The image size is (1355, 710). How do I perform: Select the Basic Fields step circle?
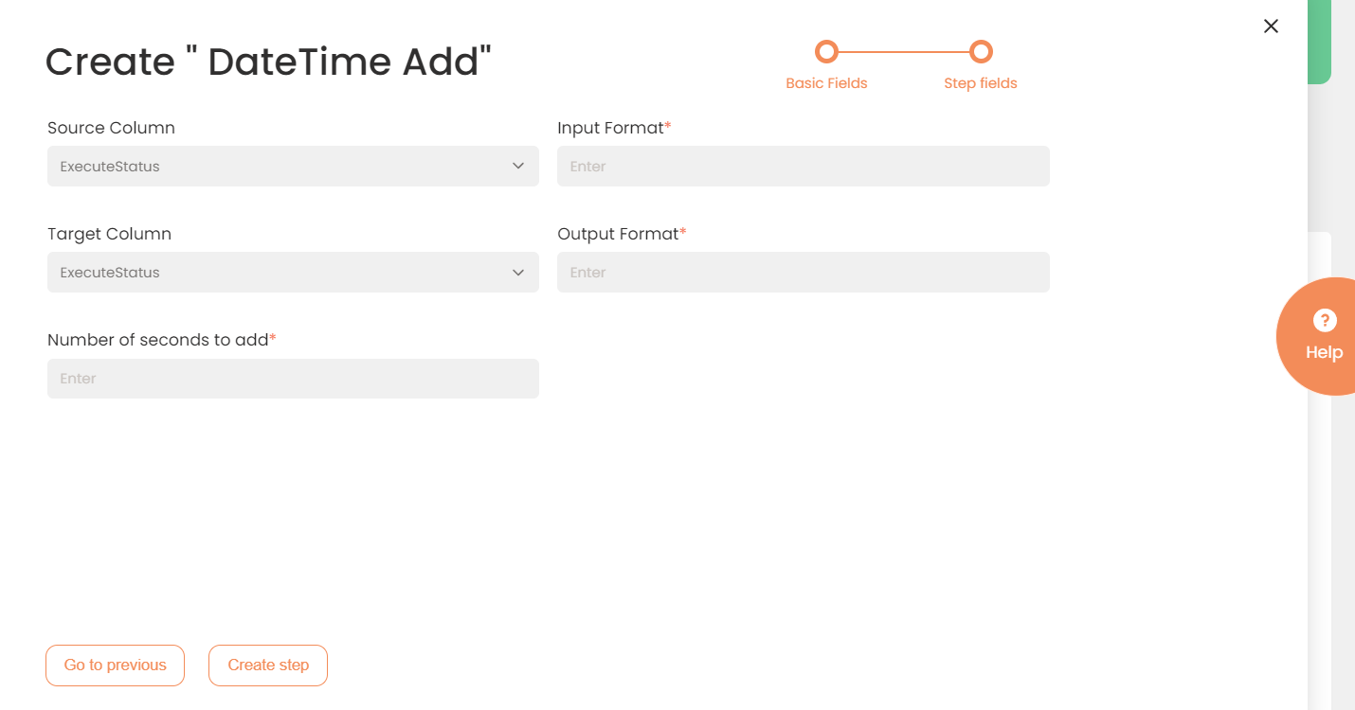point(826,51)
